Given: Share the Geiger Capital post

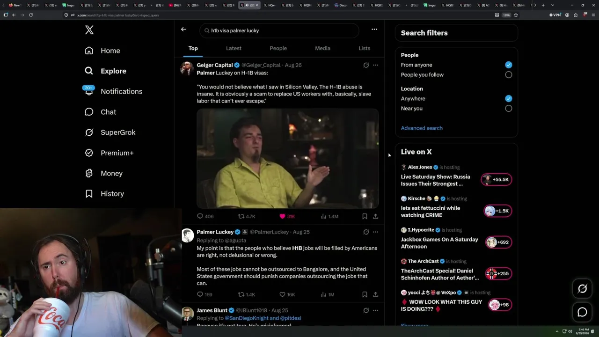Looking at the screenshot, I should (375, 216).
